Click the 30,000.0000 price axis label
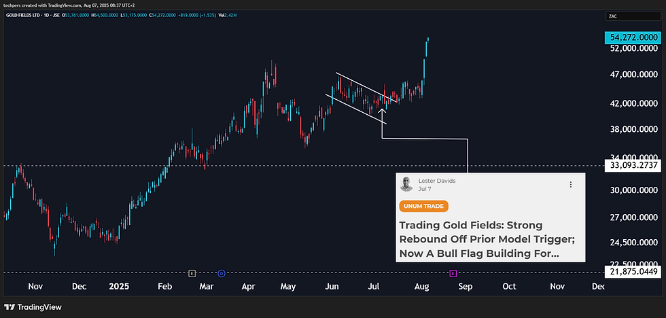Viewport: 666px width, 318px height. [633, 190]
